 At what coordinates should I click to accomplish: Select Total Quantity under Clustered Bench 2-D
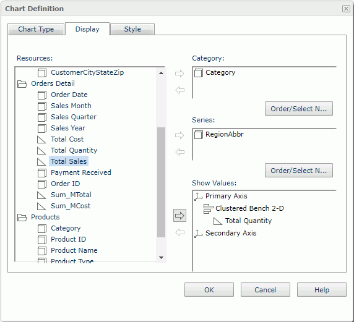pos(248,221)
